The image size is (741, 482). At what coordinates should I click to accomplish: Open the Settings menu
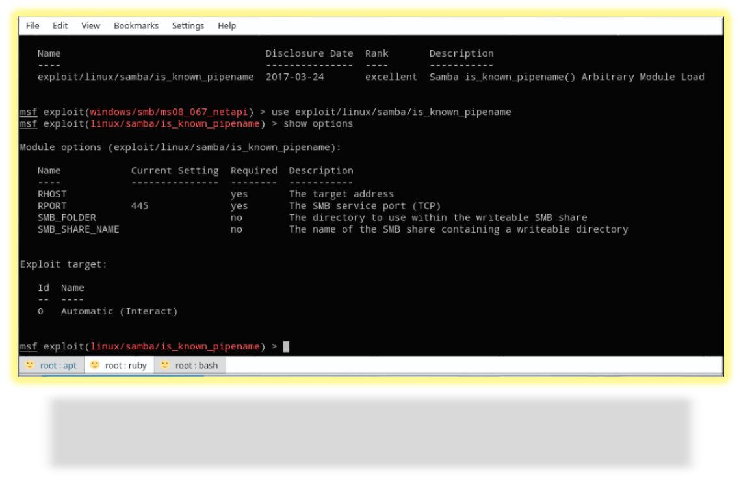[188, 25]
